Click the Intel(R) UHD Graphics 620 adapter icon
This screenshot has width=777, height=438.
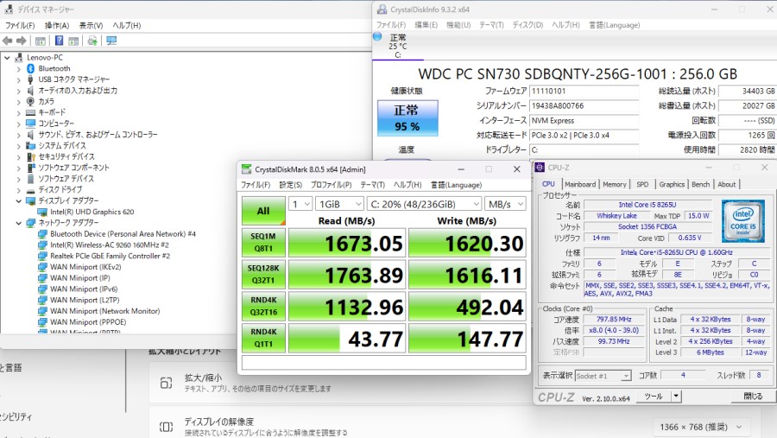click(x=42, y=212)
